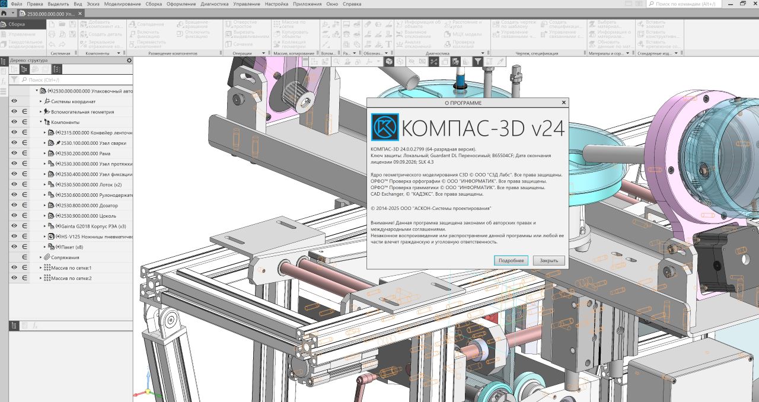
Task: Click the КОМПАС logo in About dialog
Action: [x=385, y=127]
